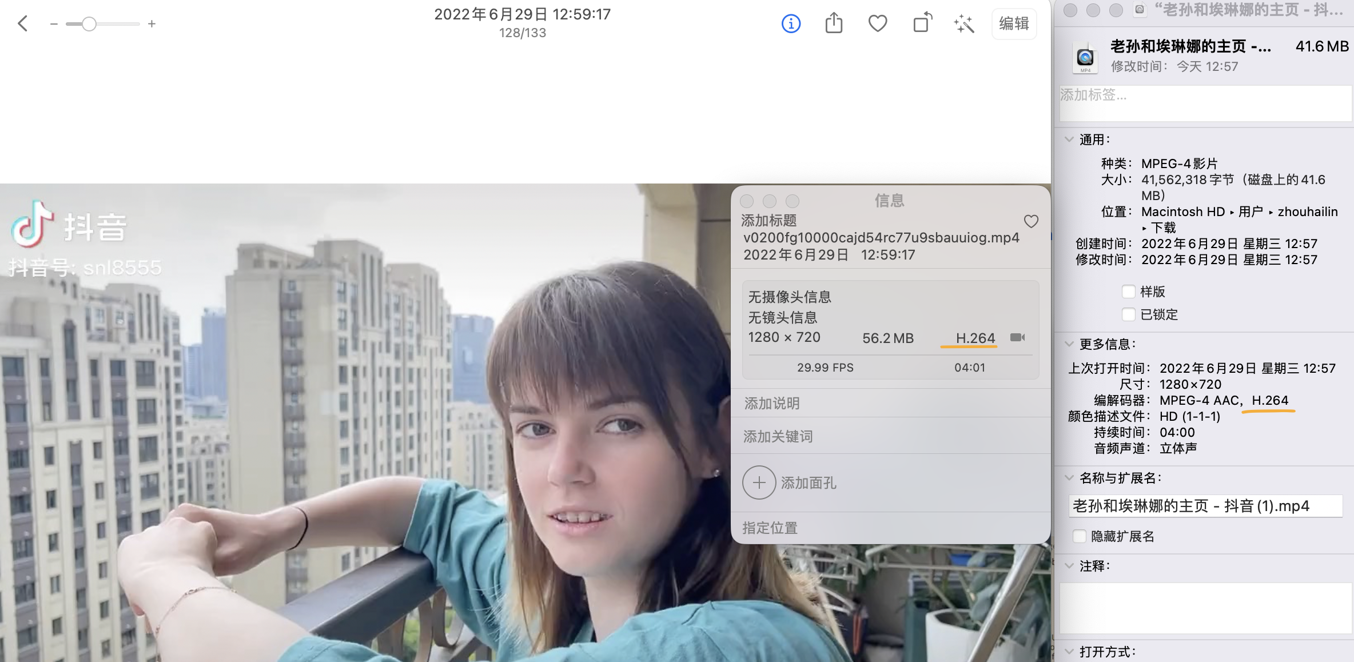Click the proxy icon in Get Info title bar
The width and height of the screenshot is (1354, 662).
coord(1140,10)
